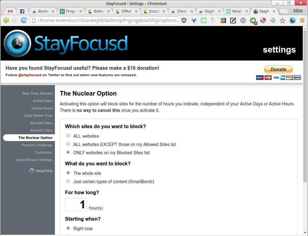Viewport: 308px width, 236px height.
Task: Open Max Time Allowed settings
Action: point(37,93)
